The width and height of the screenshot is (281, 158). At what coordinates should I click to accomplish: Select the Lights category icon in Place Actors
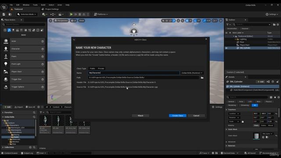(x=13, y=30)
